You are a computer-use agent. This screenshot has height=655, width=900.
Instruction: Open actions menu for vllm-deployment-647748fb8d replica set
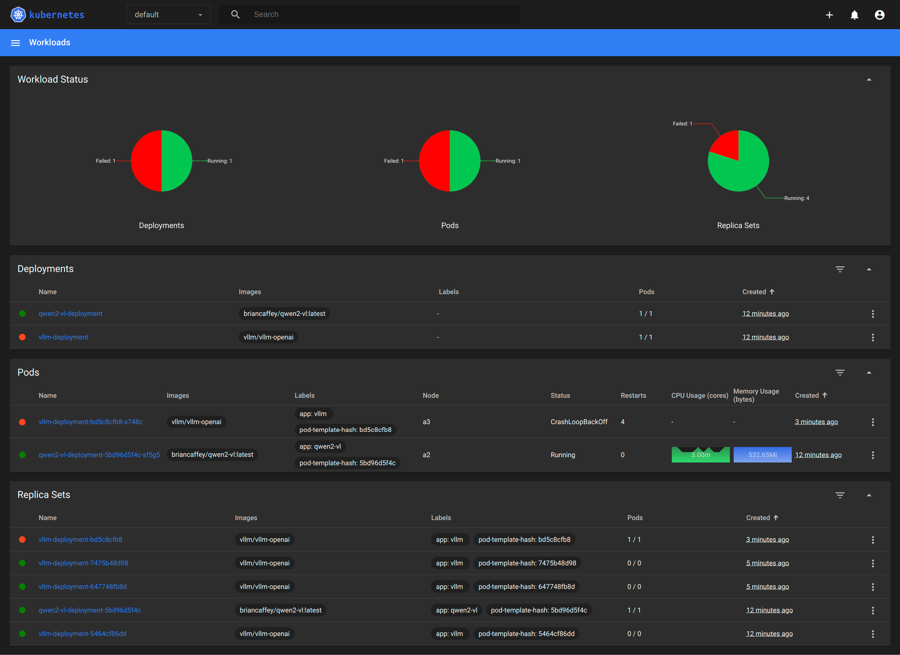(x=873, y=587)
